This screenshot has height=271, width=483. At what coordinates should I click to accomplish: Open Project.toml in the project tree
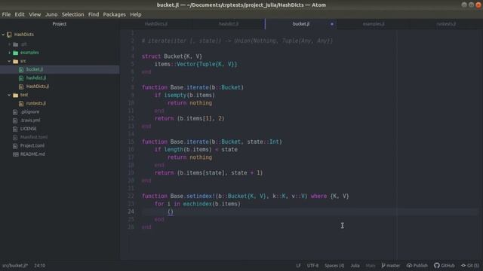pyautogui.click(x=32, y=145)
